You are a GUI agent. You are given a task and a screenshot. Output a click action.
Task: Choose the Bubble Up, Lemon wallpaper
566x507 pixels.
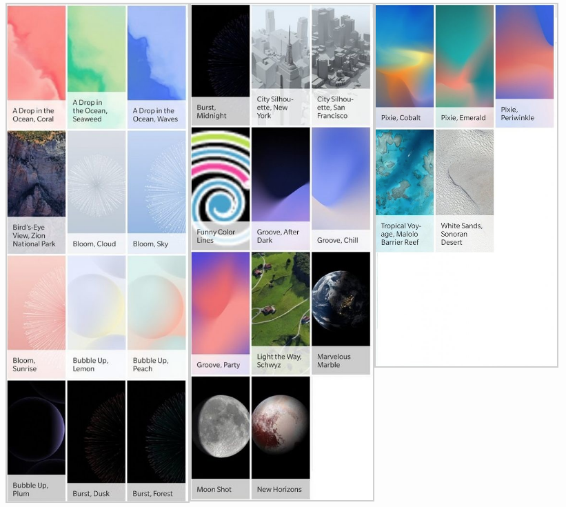pyautogui.click(x=97, y=317)
